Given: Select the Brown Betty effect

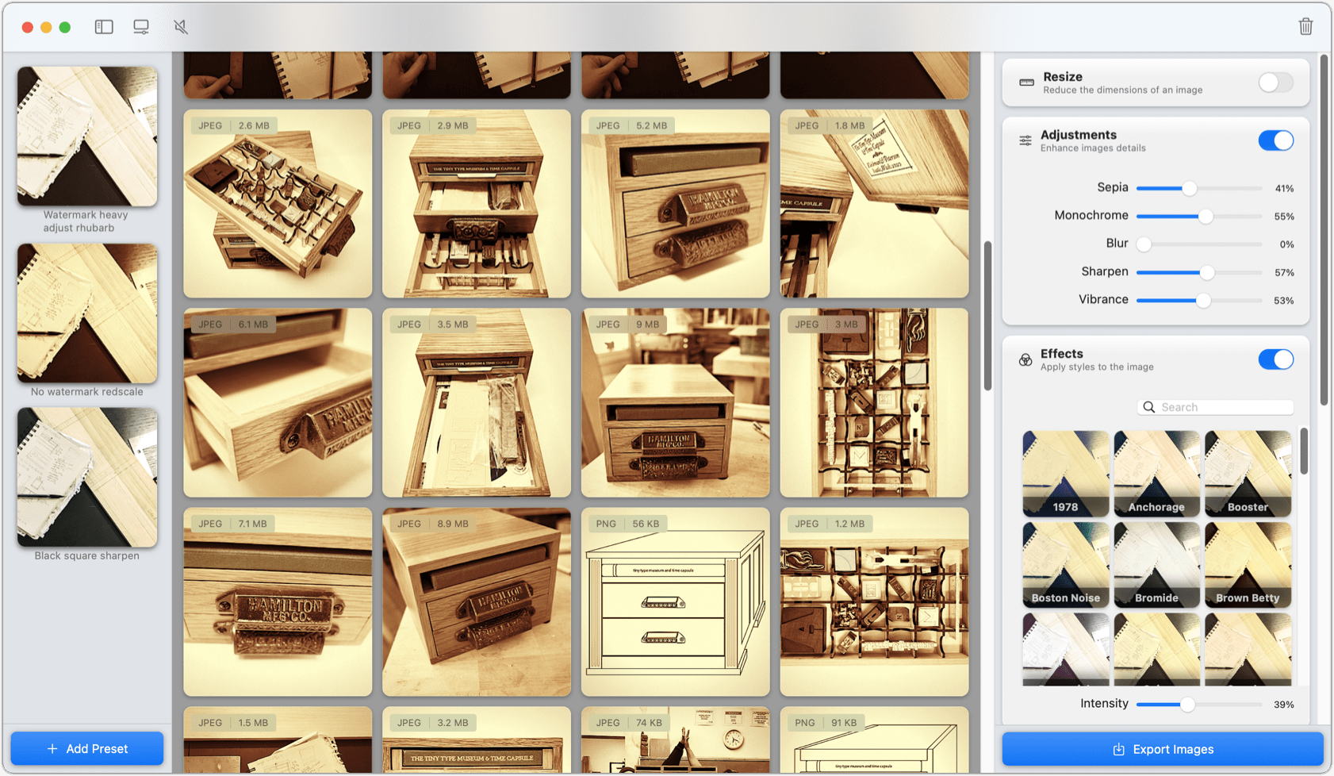Looking at the screenshot, I should 1248,565.
